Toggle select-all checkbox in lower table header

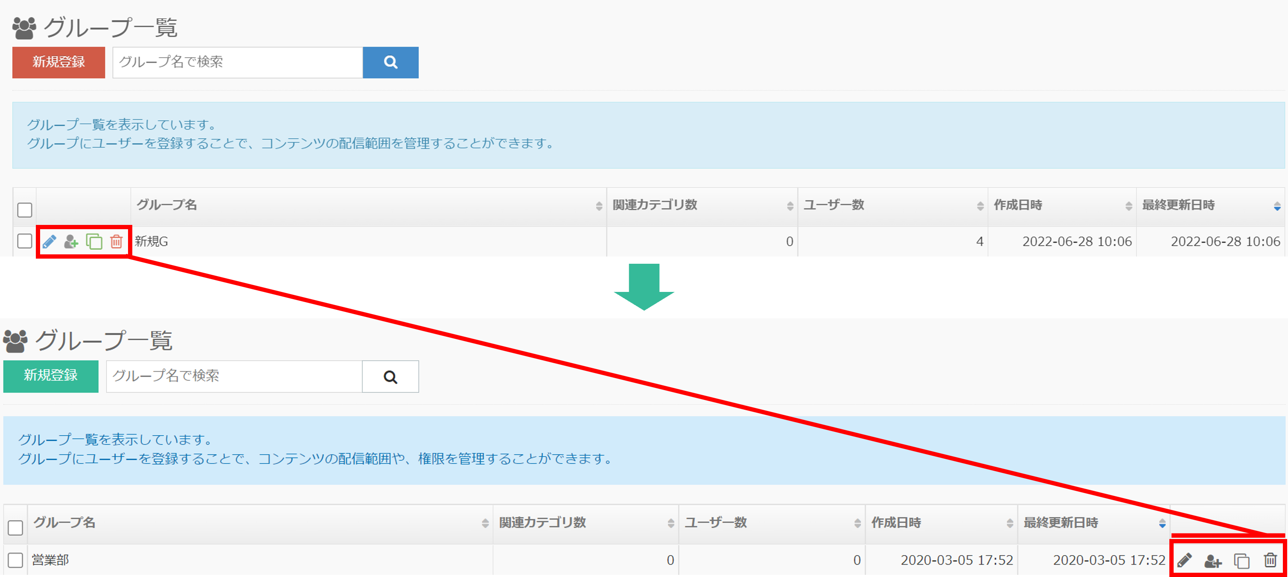15,527
